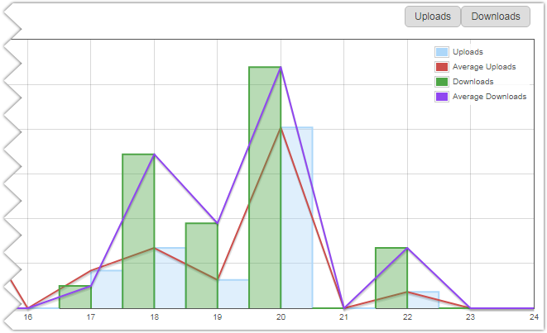Click the light blue Uploads bar after 18
The height and width of the screenshot is (333, 547).
click(x=170, y=278)
